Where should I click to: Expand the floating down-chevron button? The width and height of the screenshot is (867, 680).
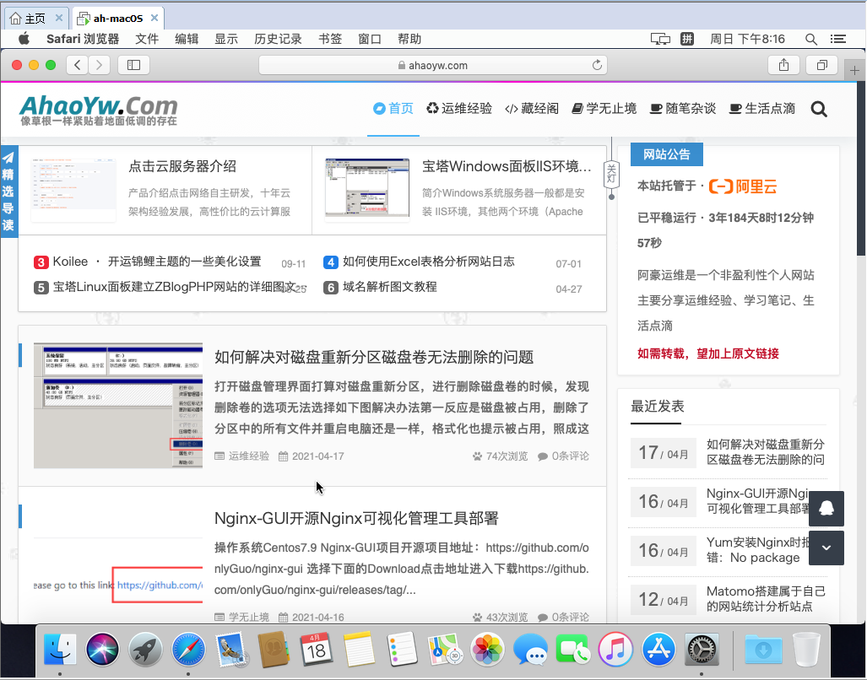tap(826, 548)
